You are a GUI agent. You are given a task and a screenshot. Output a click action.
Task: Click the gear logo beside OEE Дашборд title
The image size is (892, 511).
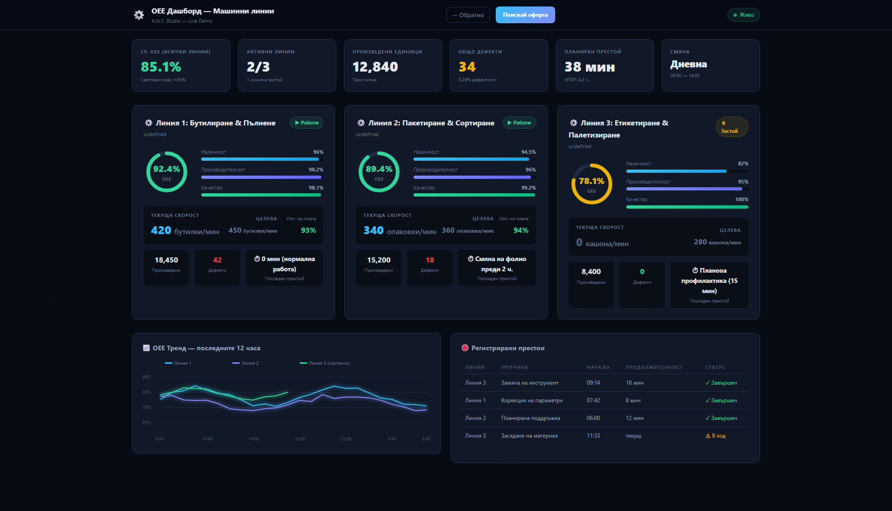point(139,15)
